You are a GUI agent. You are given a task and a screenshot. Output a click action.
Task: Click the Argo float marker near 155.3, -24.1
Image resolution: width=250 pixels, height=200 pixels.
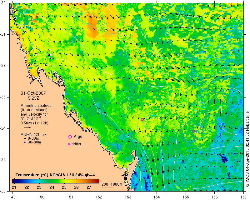tap(193, 132)
